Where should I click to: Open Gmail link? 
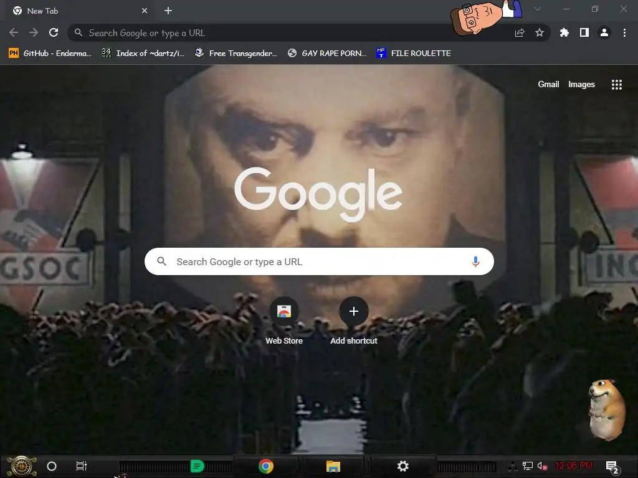(x=548, y=84)
